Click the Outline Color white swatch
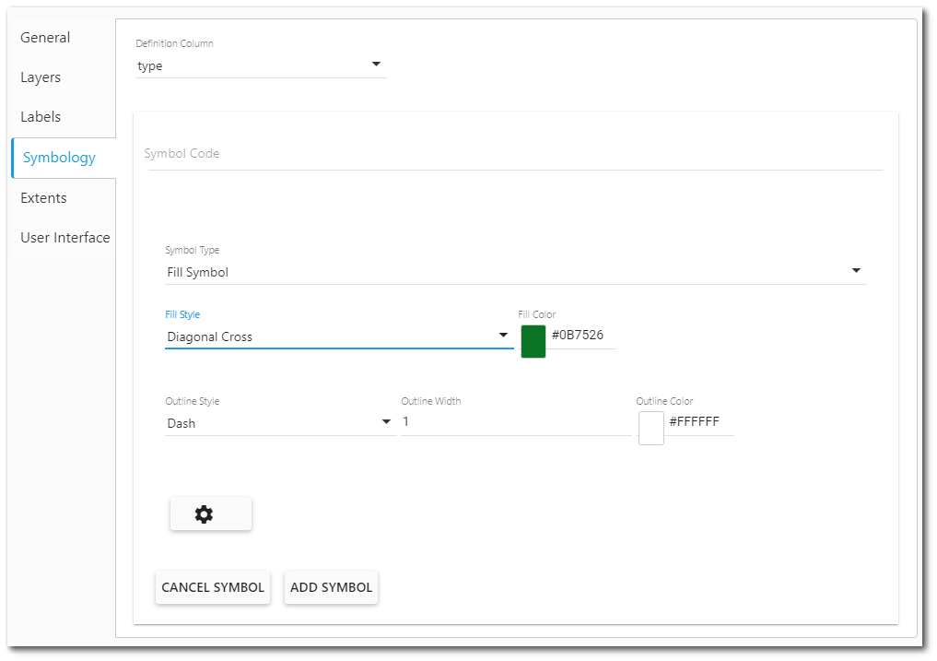 pos(650,428)
